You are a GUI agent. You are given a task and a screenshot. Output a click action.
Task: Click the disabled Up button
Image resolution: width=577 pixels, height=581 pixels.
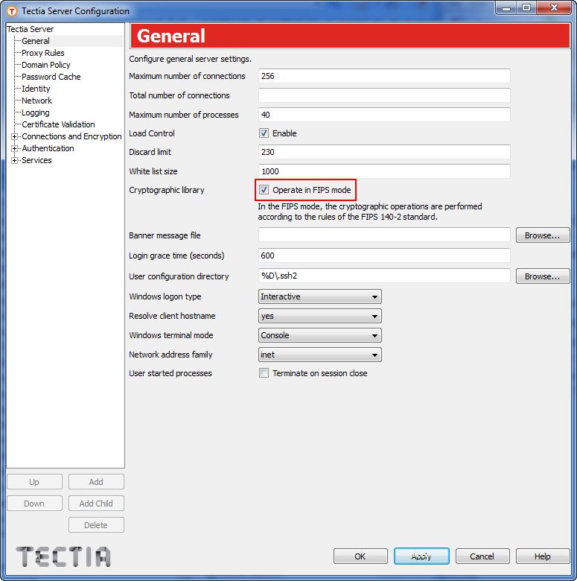pyautogui.click(x=34, y=482)
